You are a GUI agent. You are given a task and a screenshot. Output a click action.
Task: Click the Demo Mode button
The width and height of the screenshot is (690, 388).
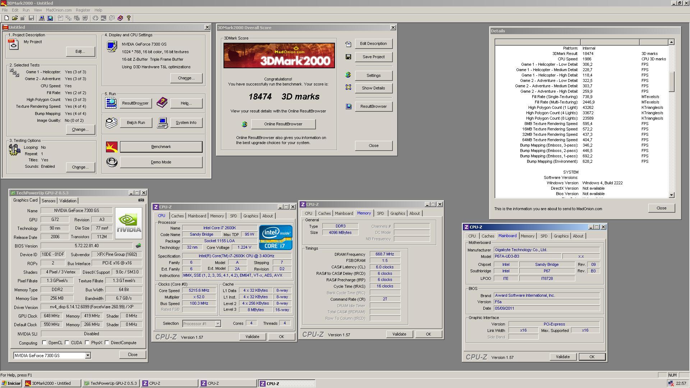[161, 162]
